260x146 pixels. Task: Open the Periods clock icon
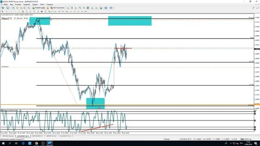pos(106,8)
